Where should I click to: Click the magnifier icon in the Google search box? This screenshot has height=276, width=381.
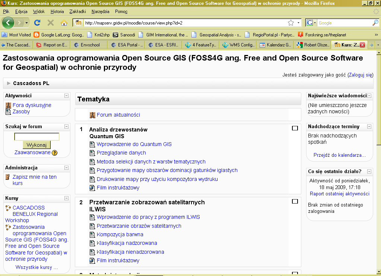click(x=375, y=23)
